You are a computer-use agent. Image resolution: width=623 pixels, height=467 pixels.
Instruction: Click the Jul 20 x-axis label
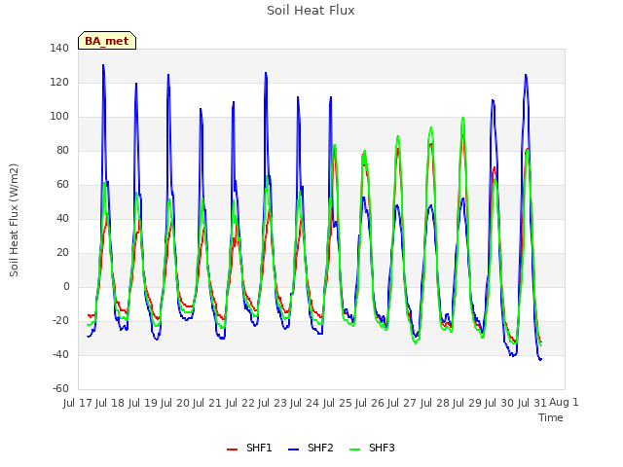(x=175, y=403)
